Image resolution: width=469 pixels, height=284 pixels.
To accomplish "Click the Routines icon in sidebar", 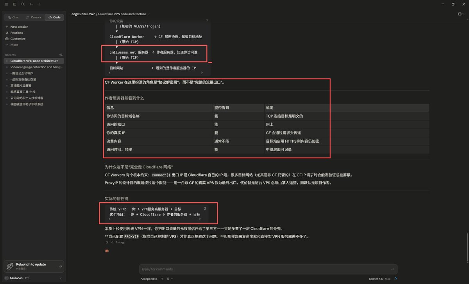I will (7, 33).
